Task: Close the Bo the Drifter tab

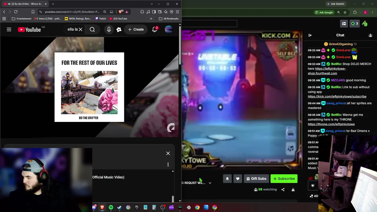Action: [x=46, y=4]
